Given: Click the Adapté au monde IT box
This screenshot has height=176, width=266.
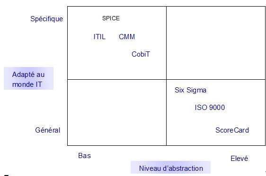Looking at the screenshot, I should [29, 78].
